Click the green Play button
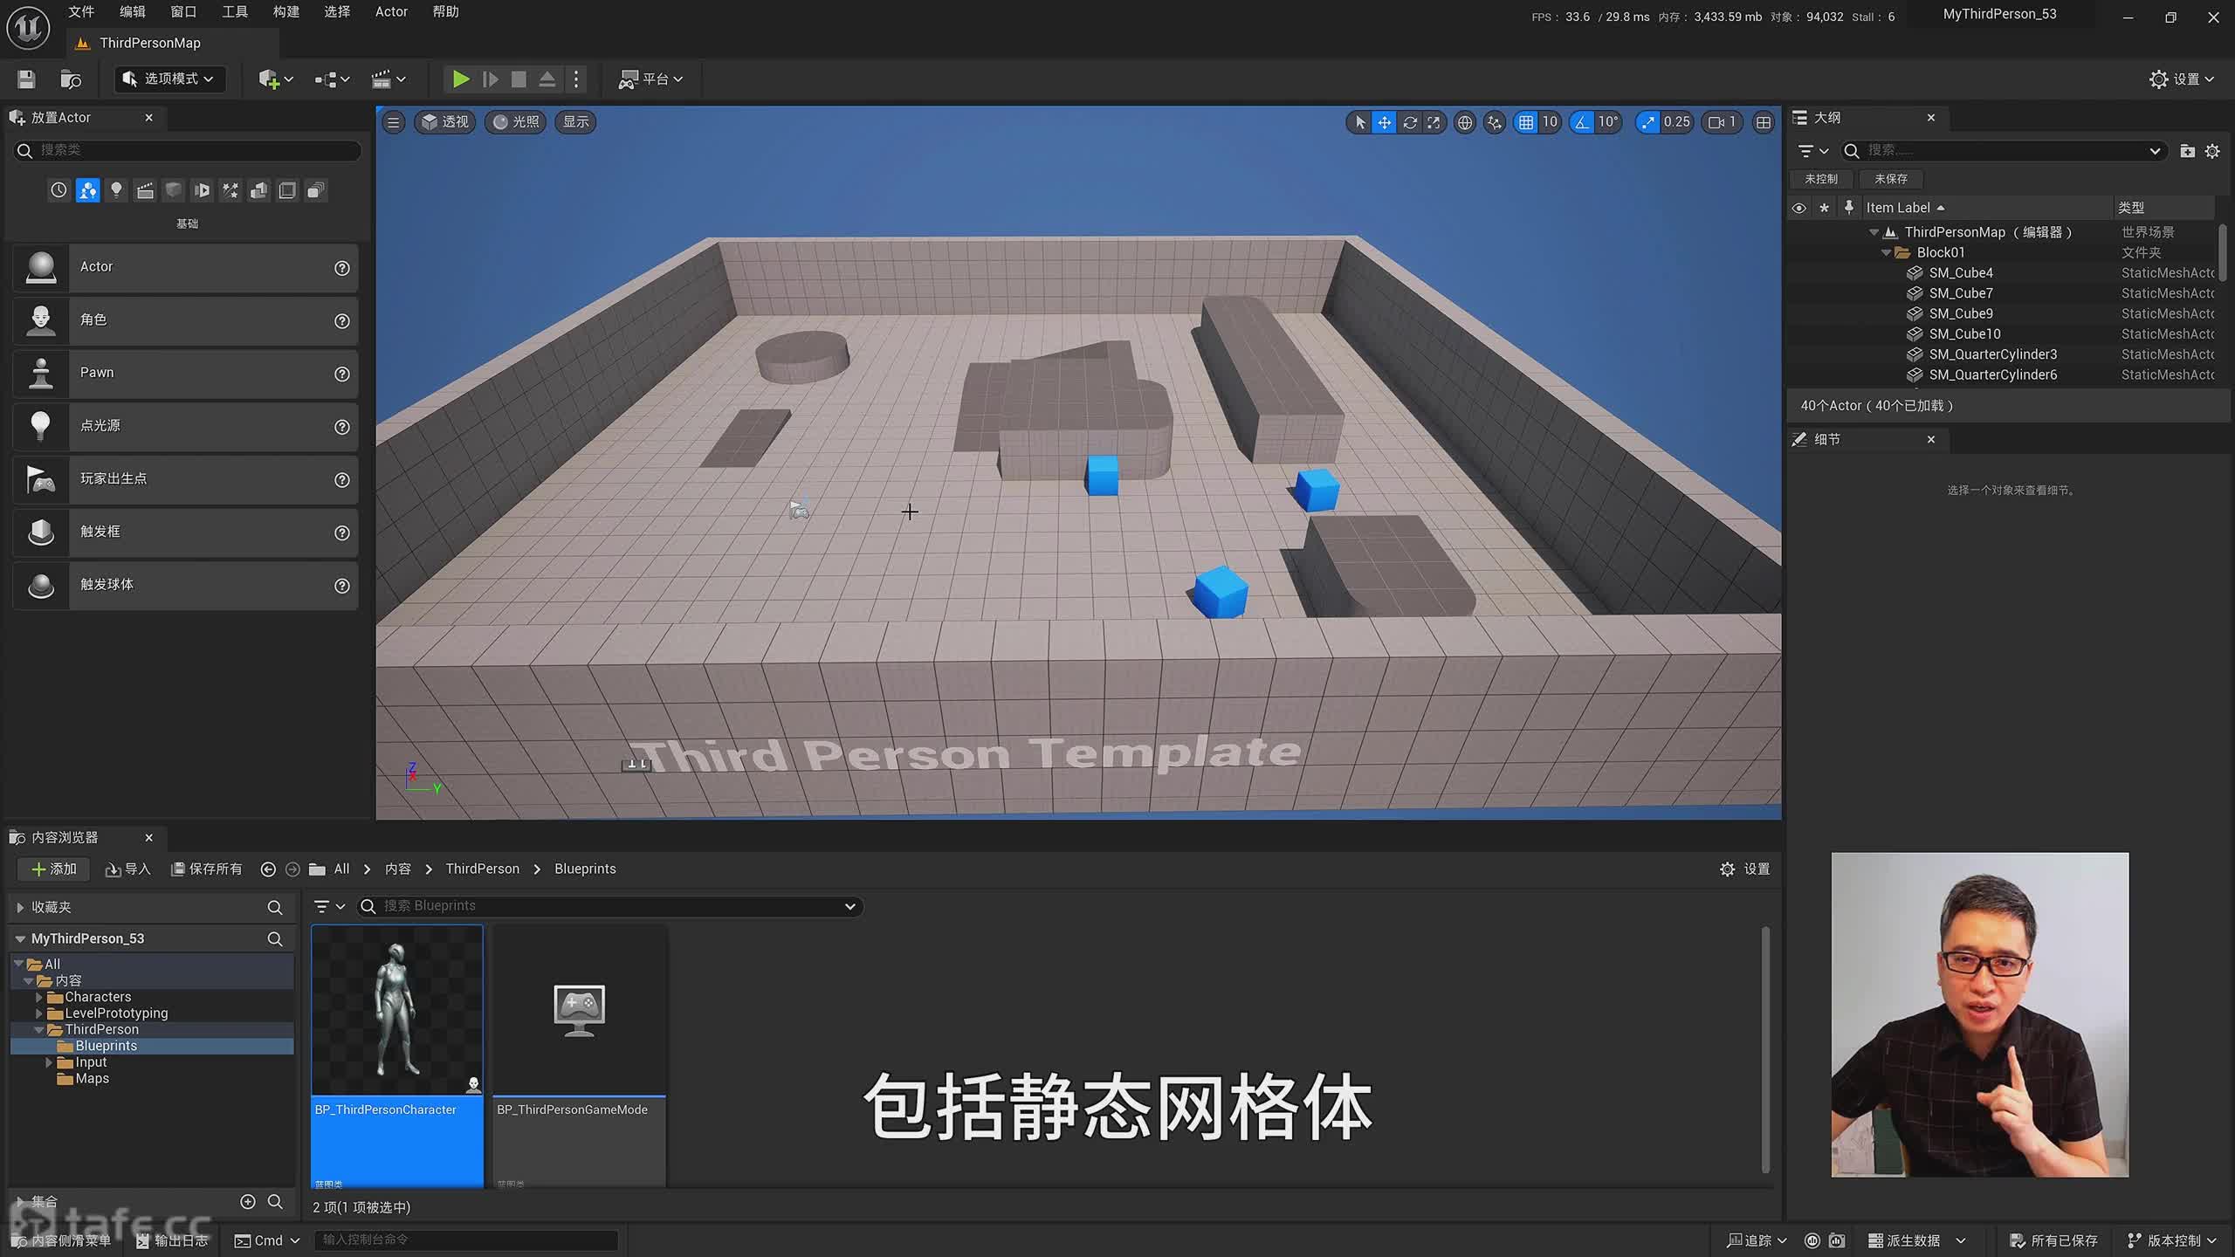The height and width of the screenshot is (1257, 2235). [460, 79]
